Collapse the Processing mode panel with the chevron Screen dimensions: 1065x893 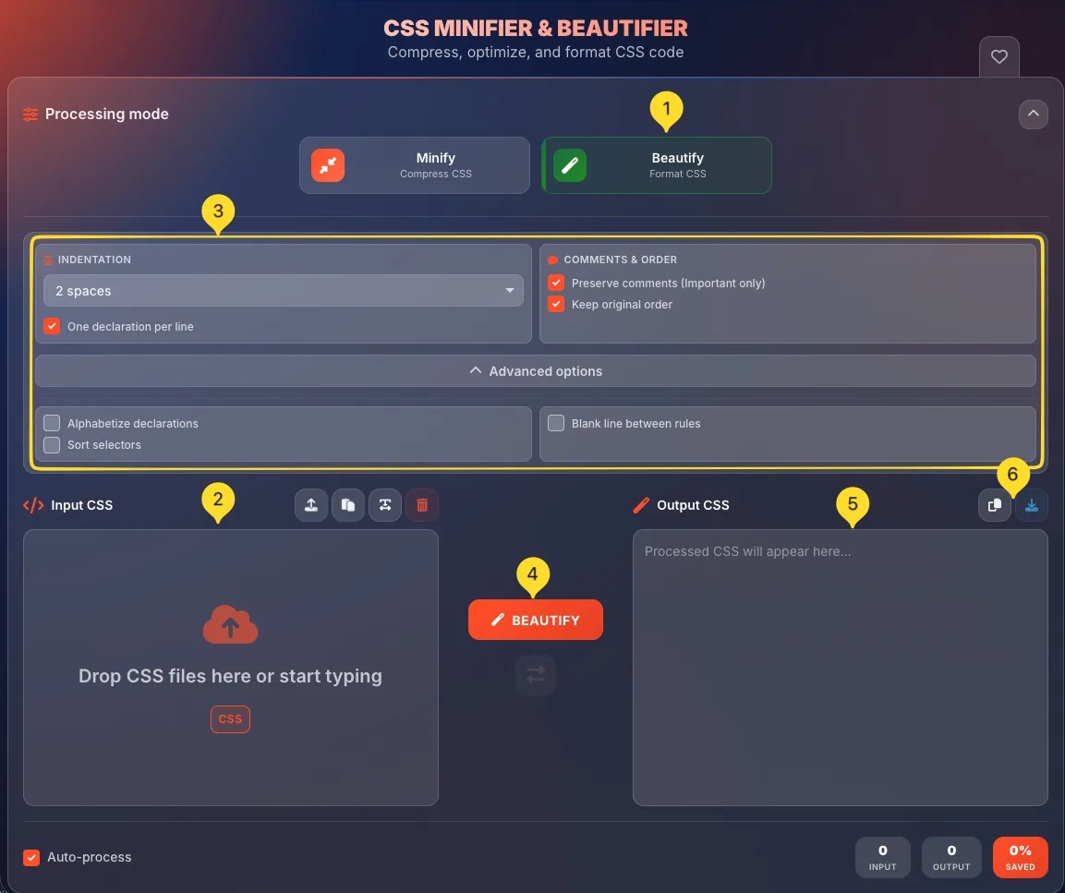(1034, 115)
